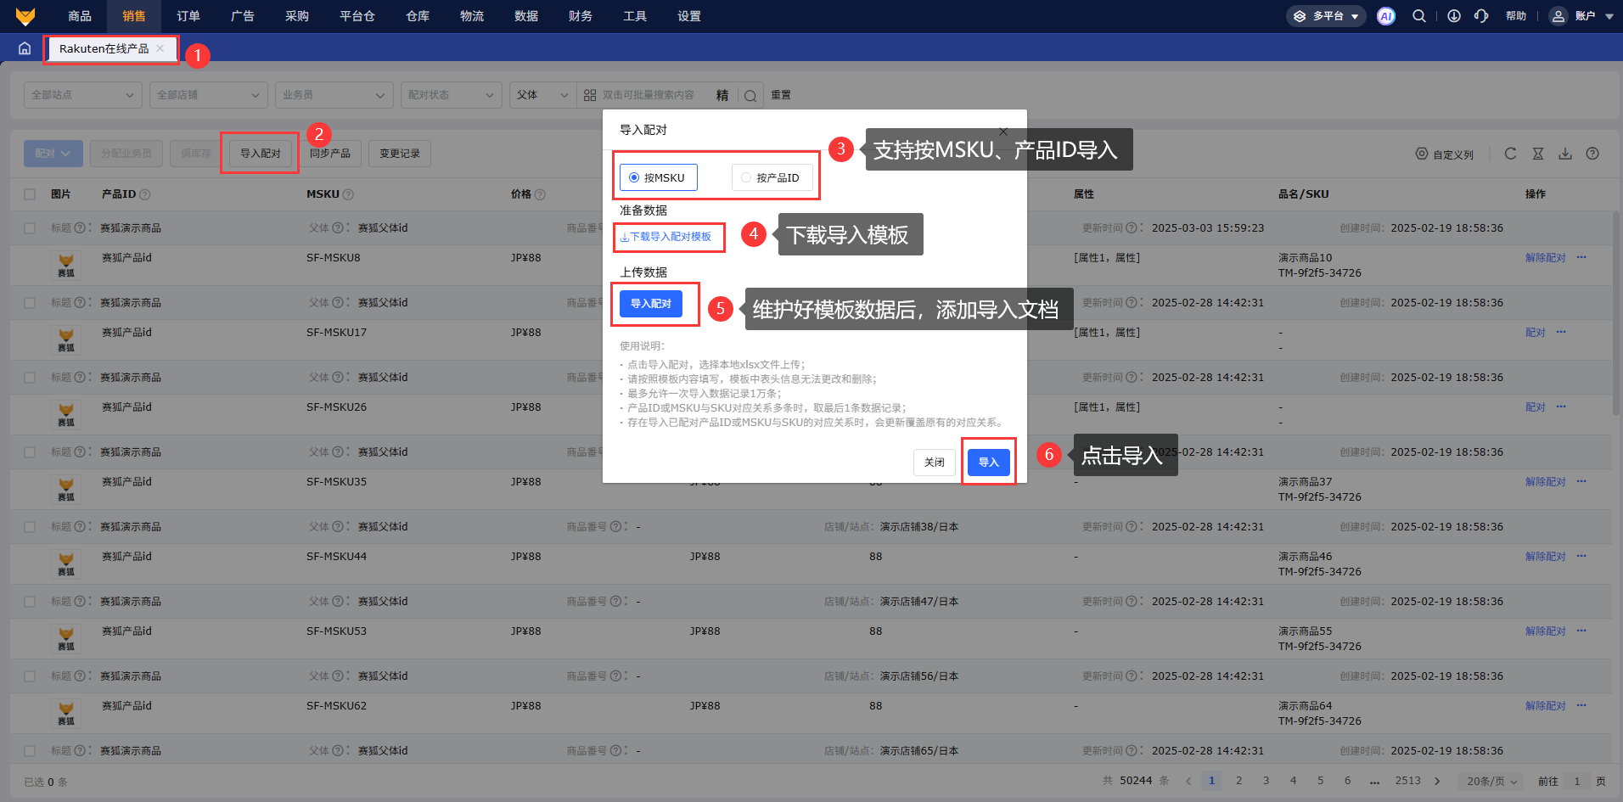Viewport: 1623px width, 802px height.
Task: Click the fox logo in the top bar
Action: (x=25, y=16)
